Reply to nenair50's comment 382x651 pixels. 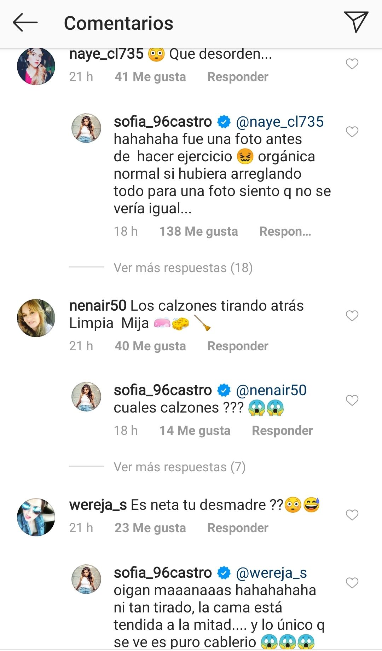pyautogui.click(x=238, y=346)
